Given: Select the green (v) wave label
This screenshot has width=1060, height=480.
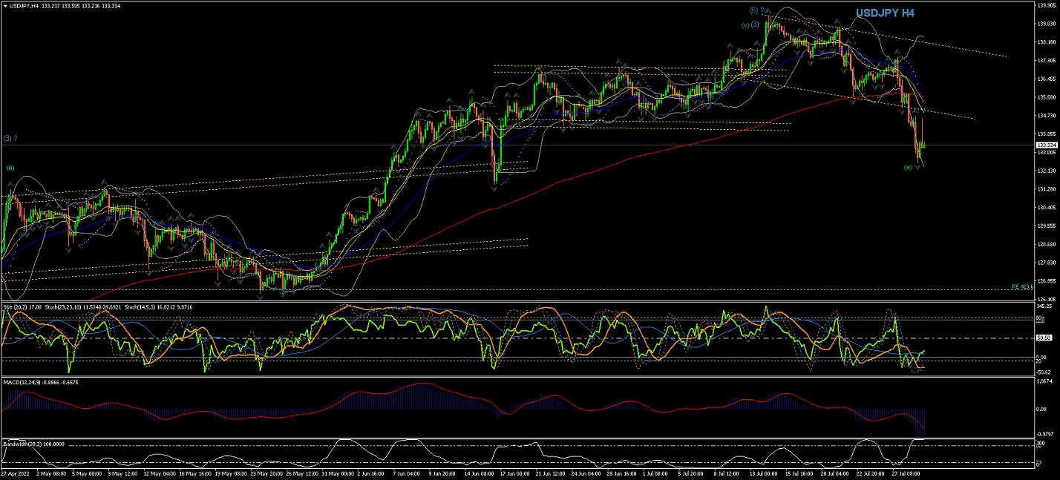Looking at the screenshot, I should 745,25.
